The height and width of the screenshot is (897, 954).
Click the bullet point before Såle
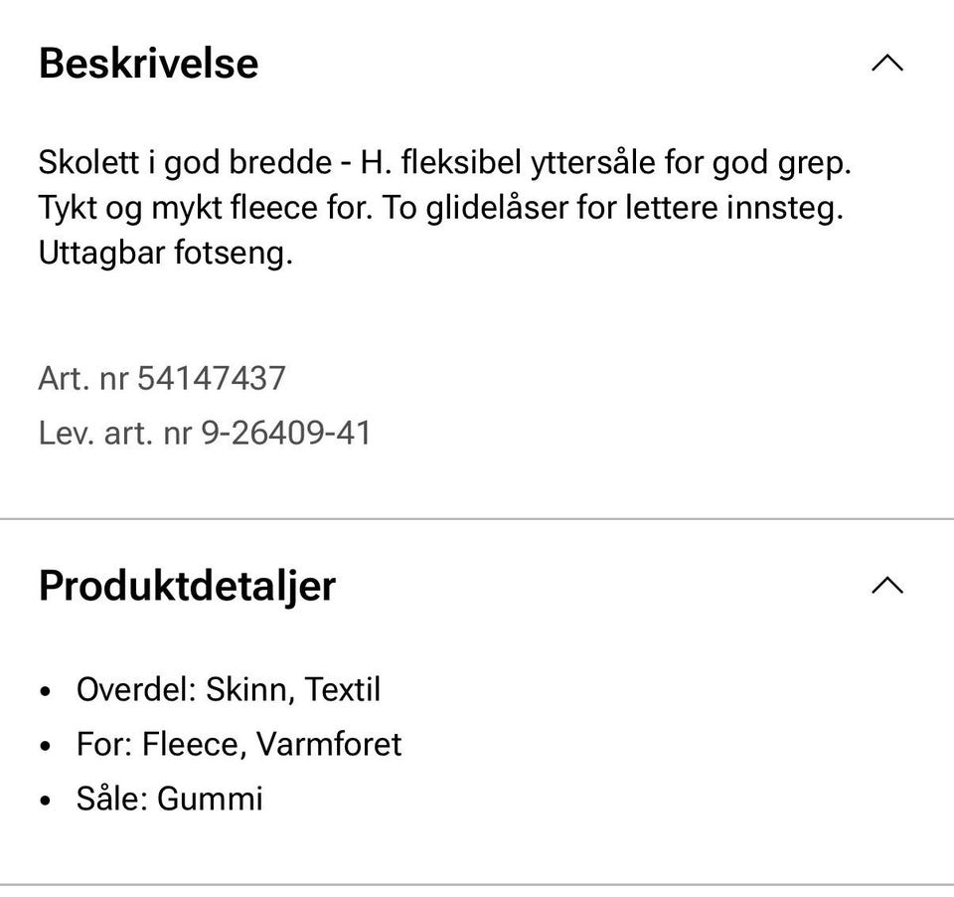(46, 801)
